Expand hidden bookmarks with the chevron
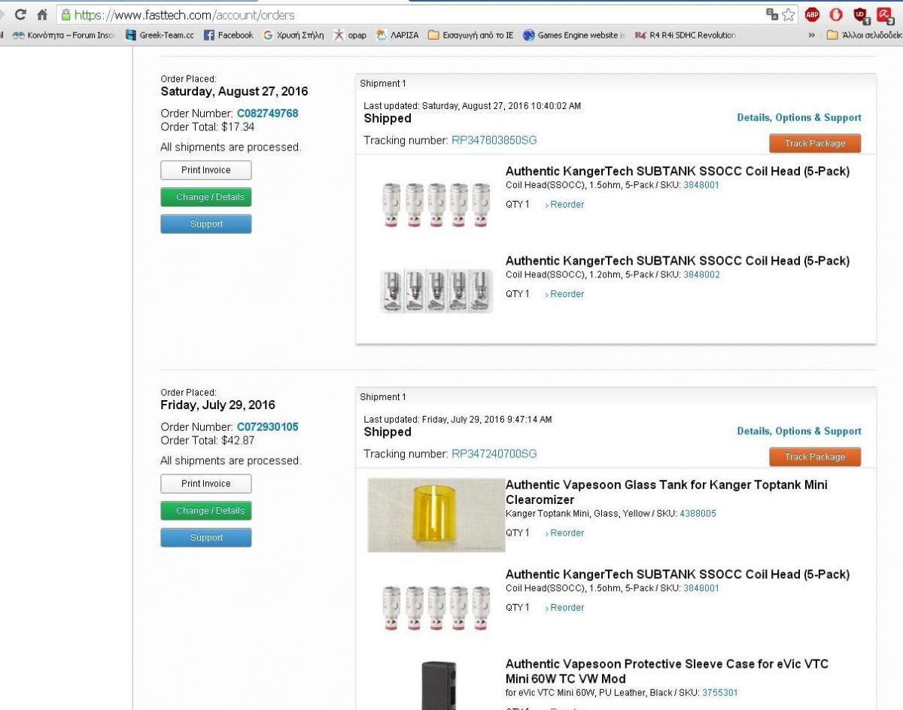Image resolution: width=903 pixels, height=710 pixels. (811, 35)
